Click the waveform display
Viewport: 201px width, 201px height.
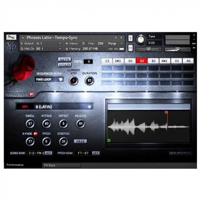point(148,127)
